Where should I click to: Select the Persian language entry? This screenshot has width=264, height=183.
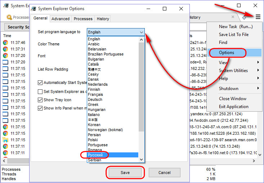pyautogui.click(x=113, y=135)
